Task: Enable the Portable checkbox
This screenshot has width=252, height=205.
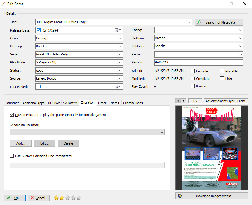Action: click(222, 71)
